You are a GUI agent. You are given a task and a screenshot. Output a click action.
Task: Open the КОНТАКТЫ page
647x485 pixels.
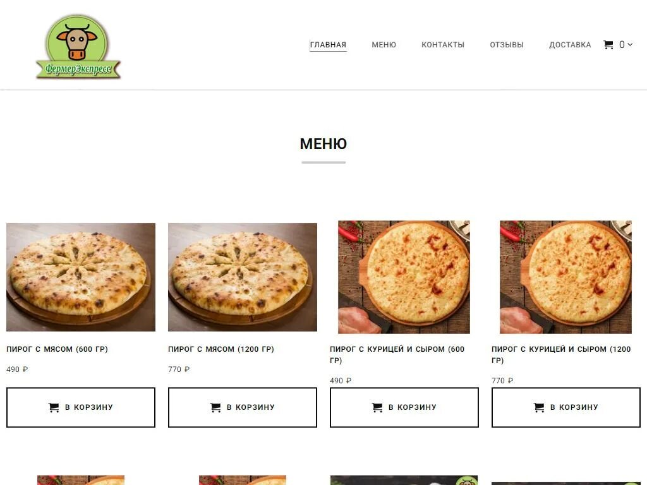coord(443,45)
